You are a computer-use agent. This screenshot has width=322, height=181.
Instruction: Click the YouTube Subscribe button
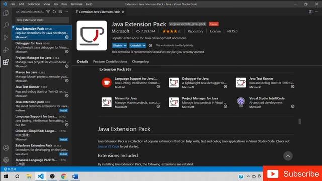[x=292, y=174]
